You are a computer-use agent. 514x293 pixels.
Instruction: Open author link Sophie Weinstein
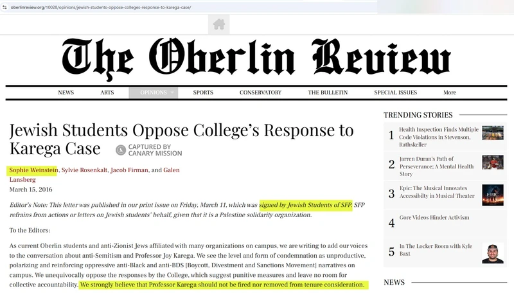pos(33,170)
